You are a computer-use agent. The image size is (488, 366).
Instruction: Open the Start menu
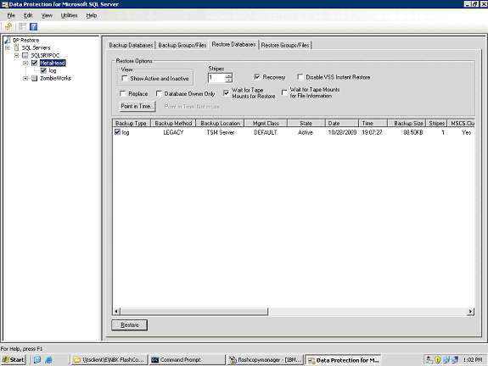pos(13,360)
